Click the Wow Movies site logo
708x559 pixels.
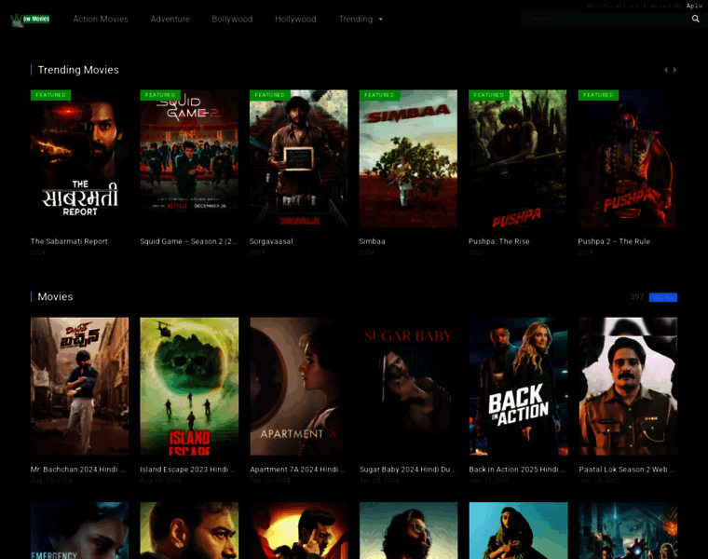click(x=30, y=20)
